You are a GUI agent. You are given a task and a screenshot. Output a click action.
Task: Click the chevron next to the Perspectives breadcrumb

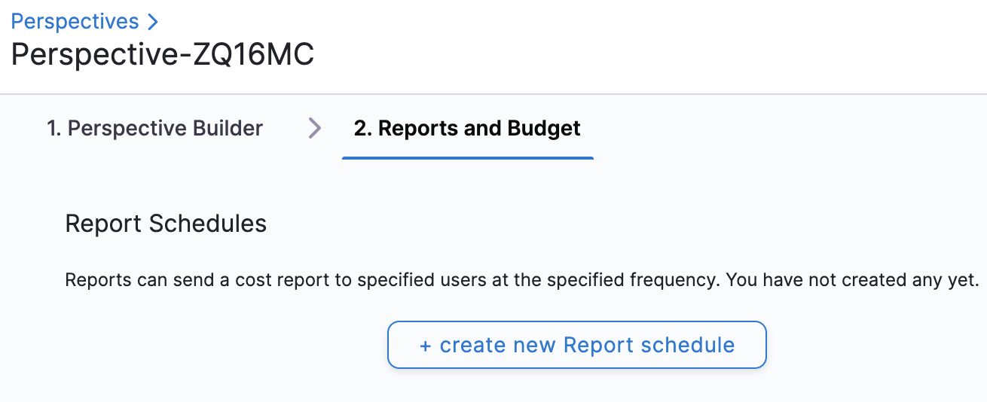pyautogui.click(x=153, y=22)
